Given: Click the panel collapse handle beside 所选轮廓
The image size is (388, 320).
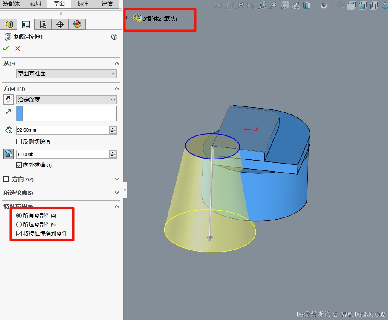Looking at the screenshot, I should pos(125,190).
